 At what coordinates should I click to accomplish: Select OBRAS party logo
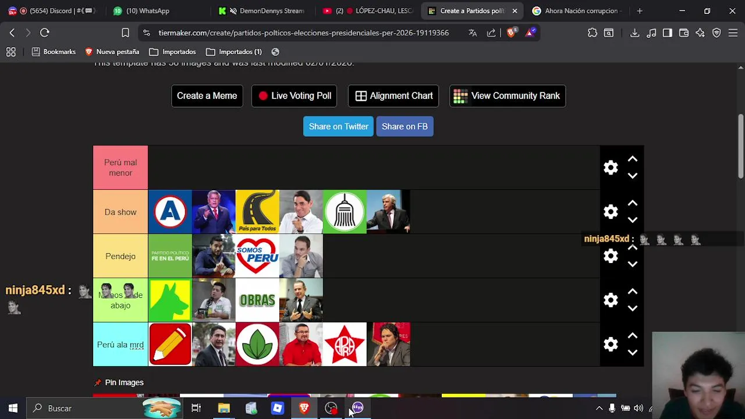(x=257, y=300)
